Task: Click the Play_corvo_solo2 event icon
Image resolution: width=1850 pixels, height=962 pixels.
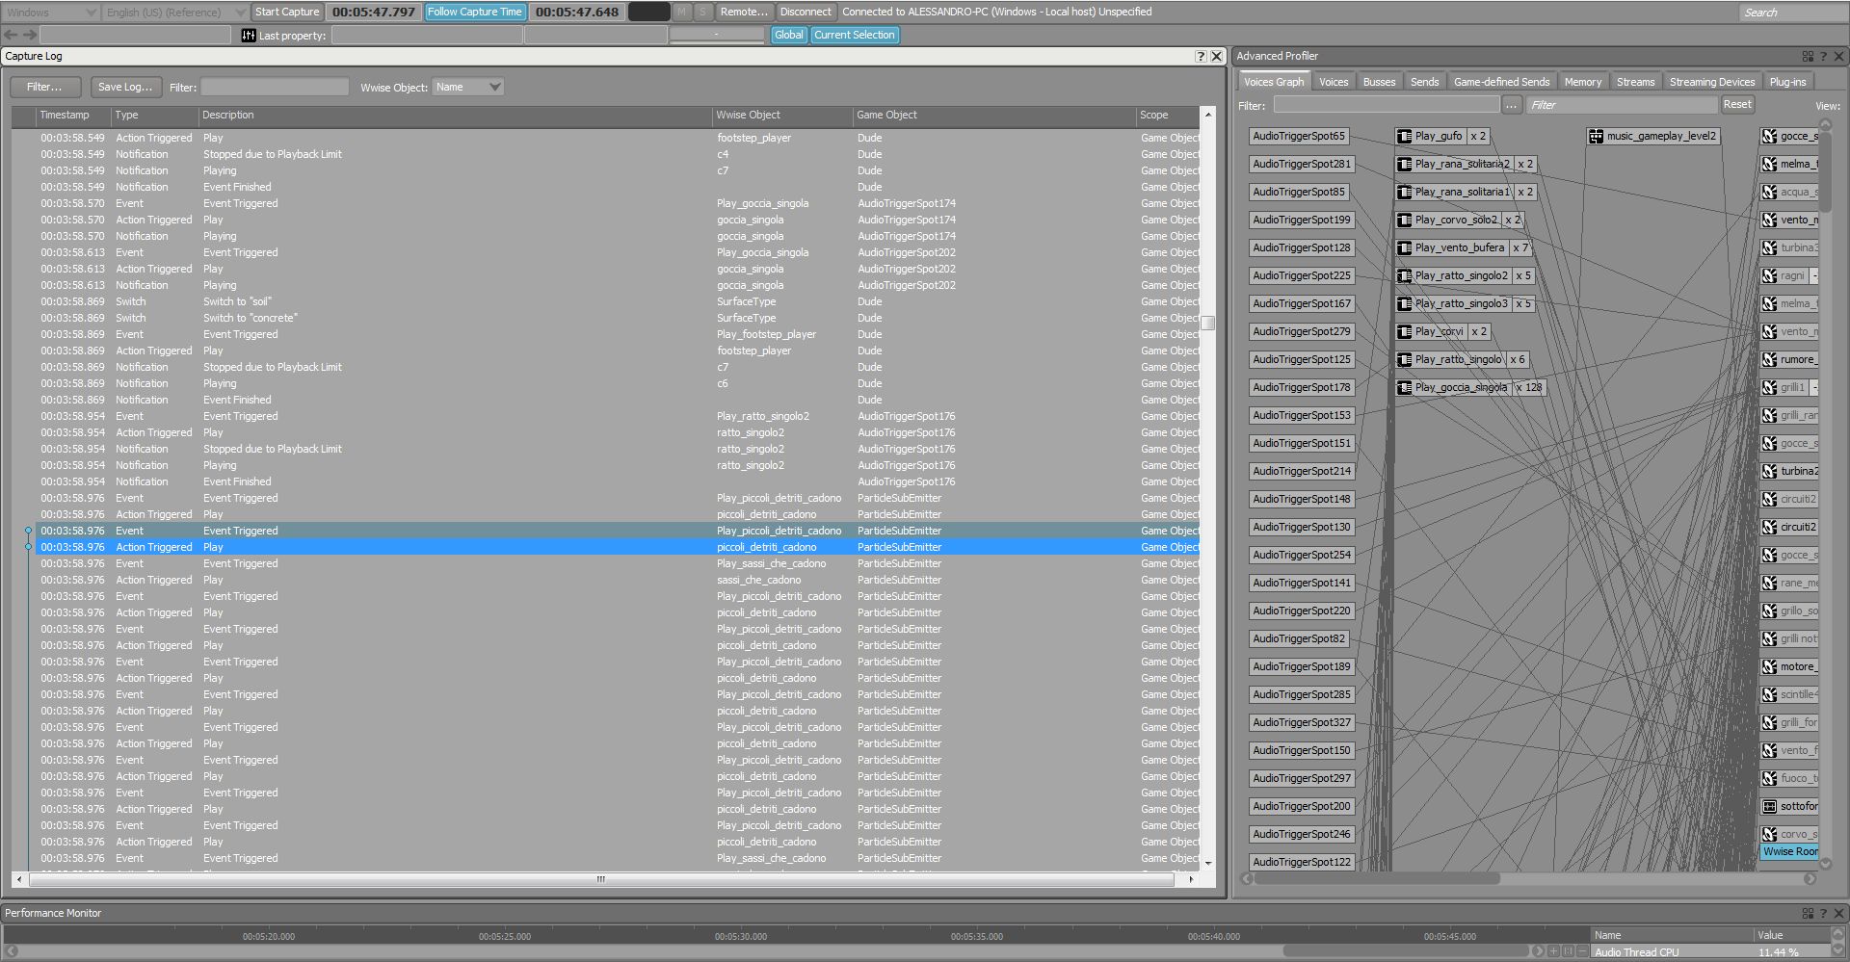Action: point(1405,221)
